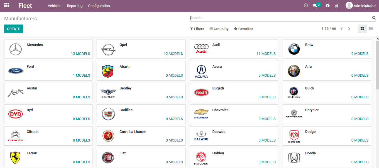Open the activities clock icon
The width and height of the screenshot is (379, 168).
pyautogui.click(x=306, y=6)
